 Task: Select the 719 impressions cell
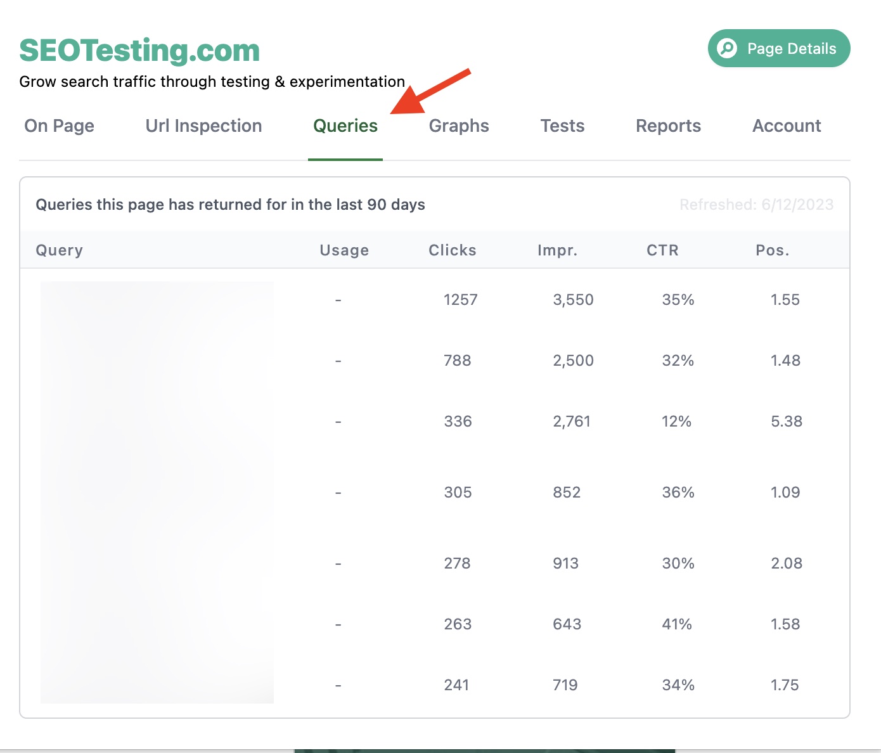[x=565, y=685]
